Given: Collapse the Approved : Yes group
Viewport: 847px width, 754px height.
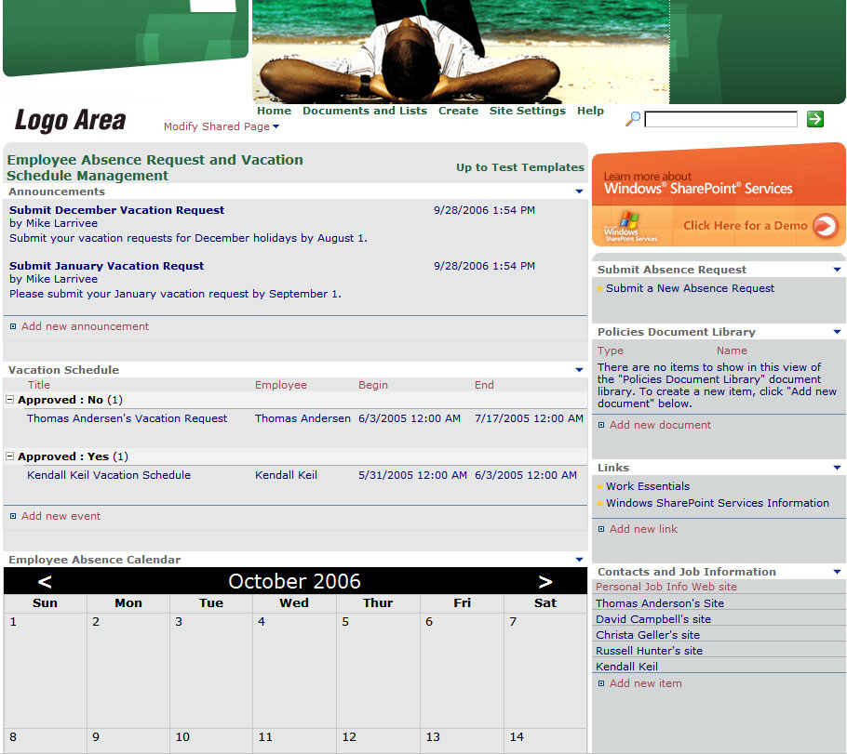Looking at the screenshot, I should click(9, 456).
